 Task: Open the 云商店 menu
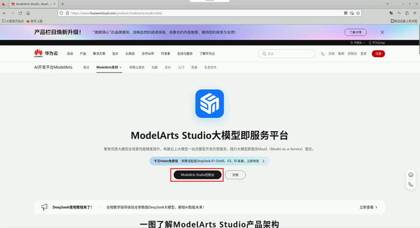[130, 54]
